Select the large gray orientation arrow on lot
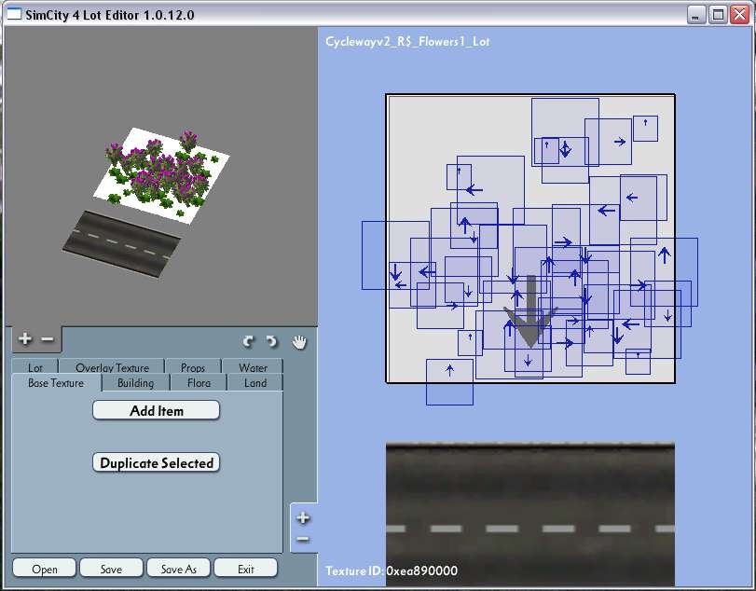The width and height of the screenshot is (756, 591). pyautogui.click(x=530, y=313)
